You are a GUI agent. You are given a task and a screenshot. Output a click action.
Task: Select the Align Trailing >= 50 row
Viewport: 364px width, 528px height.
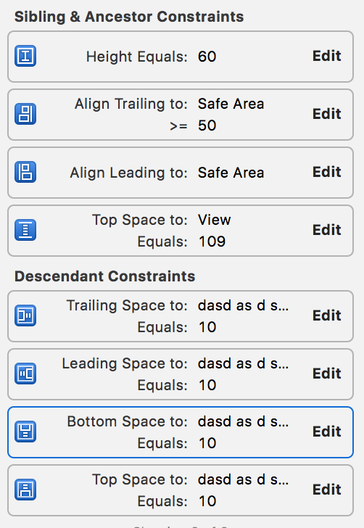click(x=181, y=115)
